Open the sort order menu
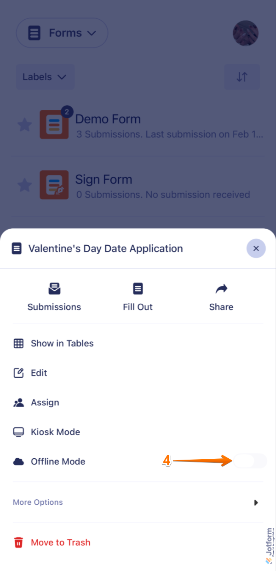 (x=242, y=77)
